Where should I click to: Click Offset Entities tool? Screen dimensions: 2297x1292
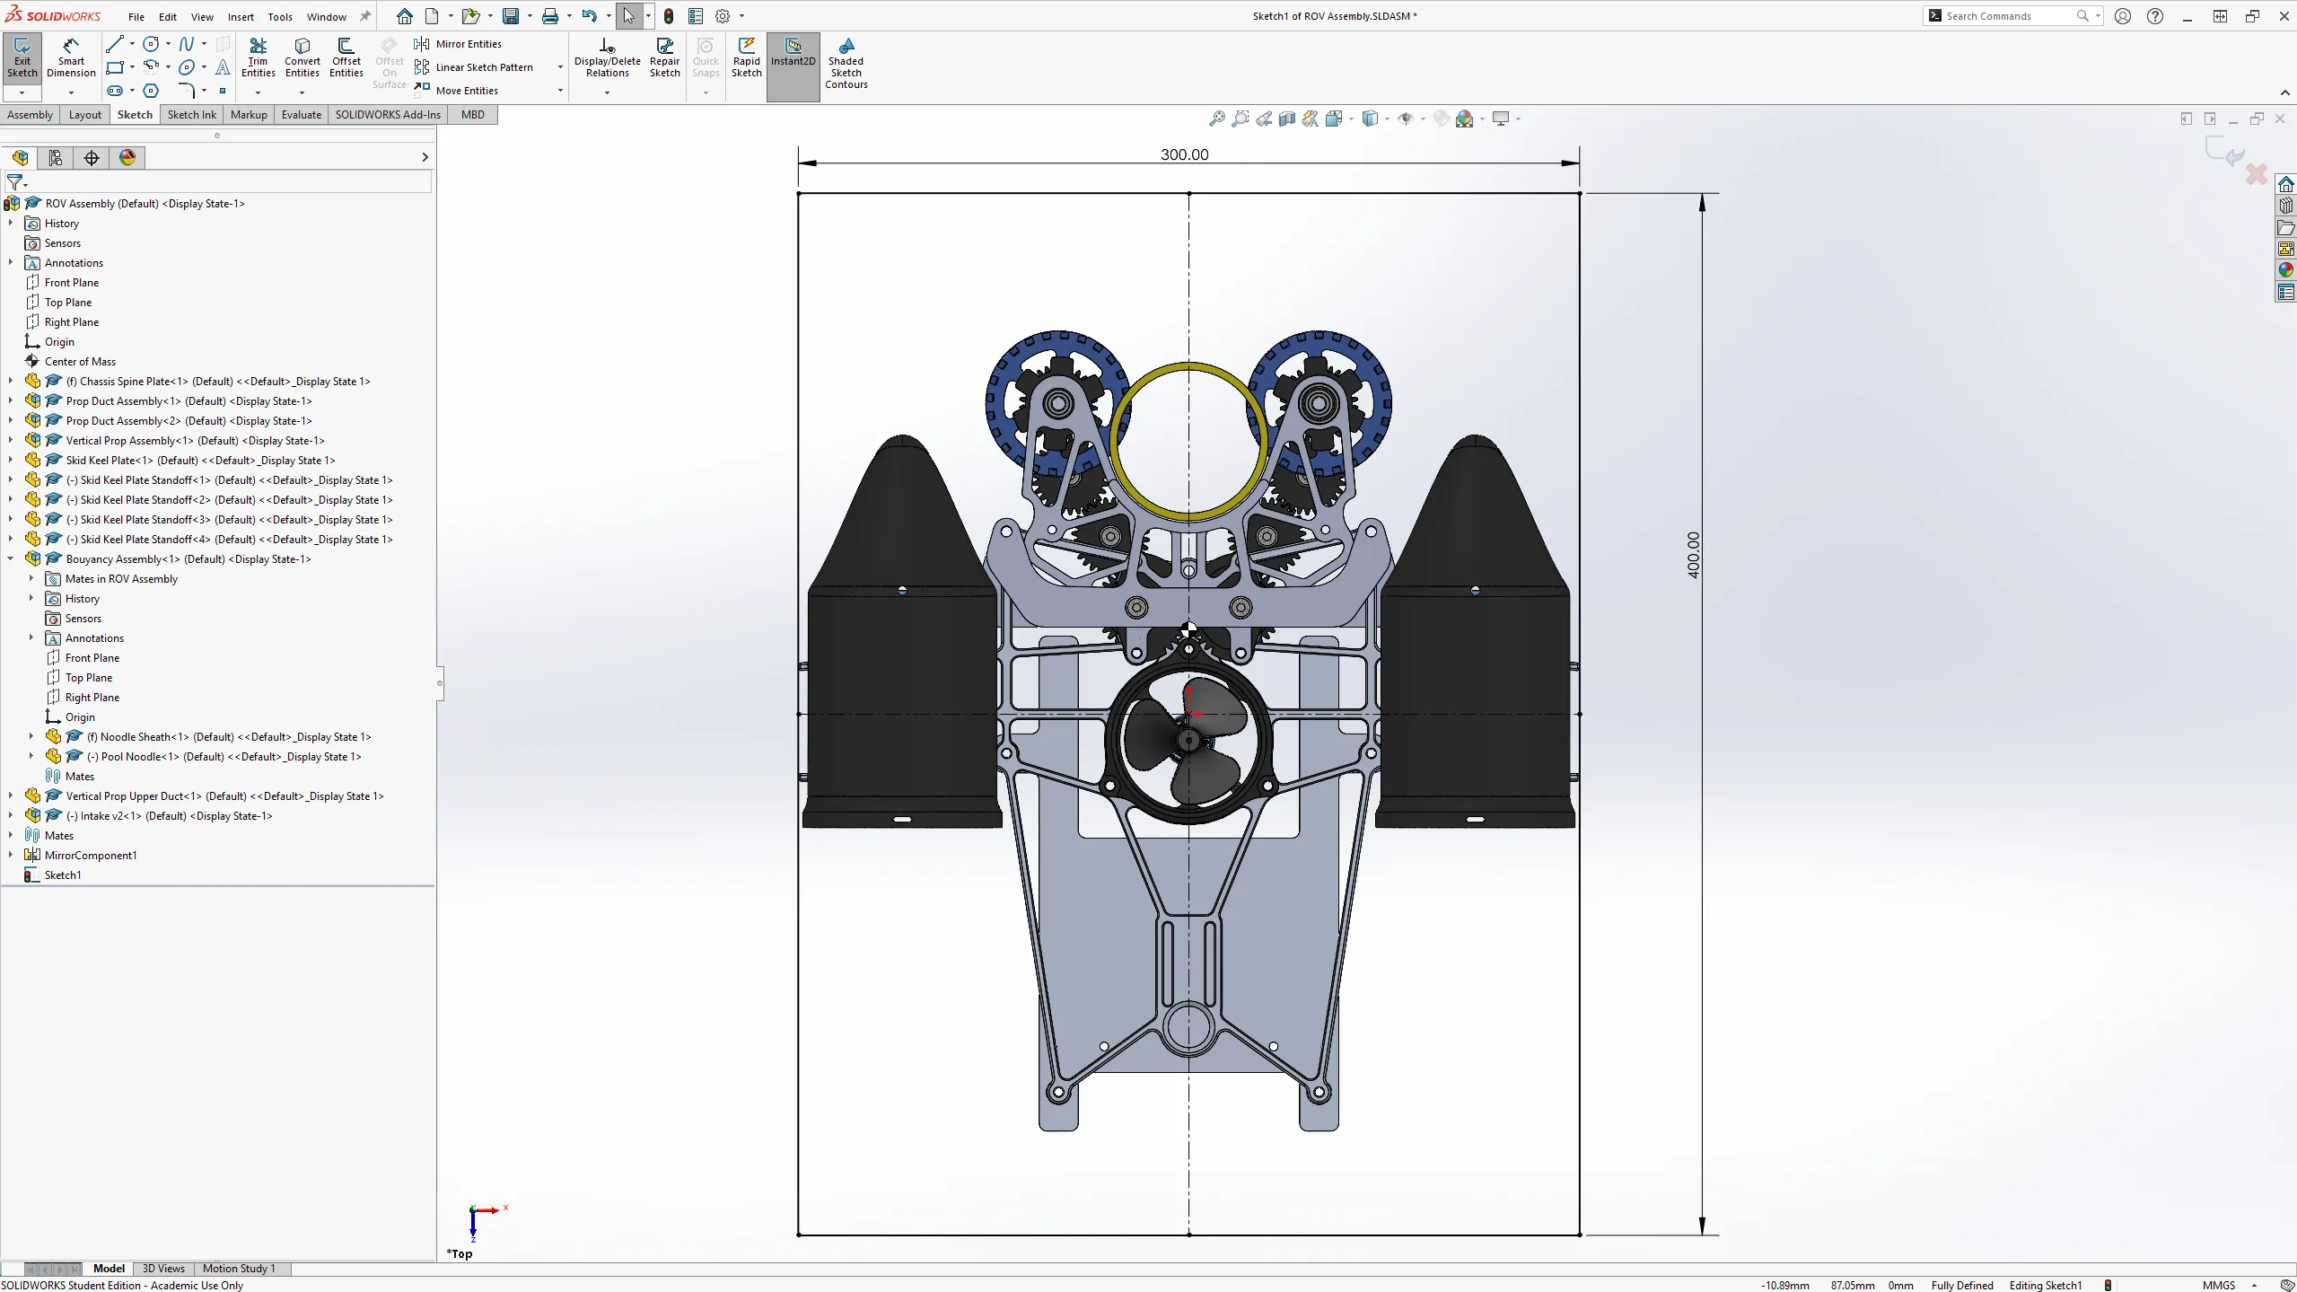[x=346, y=58]
